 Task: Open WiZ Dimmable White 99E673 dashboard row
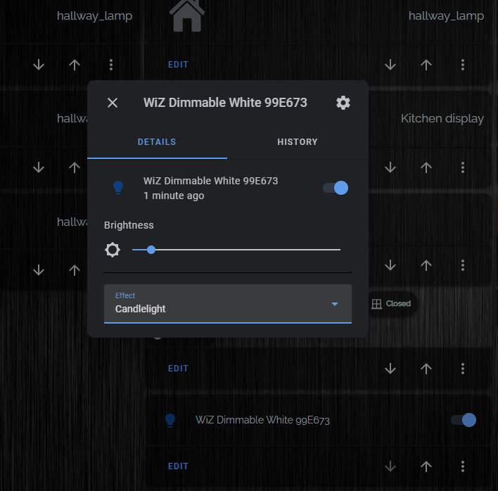point(319,420)
